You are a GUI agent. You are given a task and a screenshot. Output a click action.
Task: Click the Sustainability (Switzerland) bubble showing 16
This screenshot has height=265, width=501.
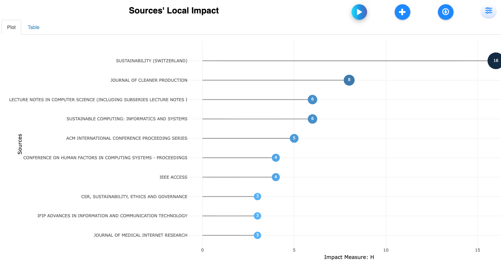click(495, 61)
